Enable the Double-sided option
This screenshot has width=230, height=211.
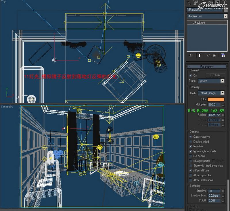pos(191,142)
